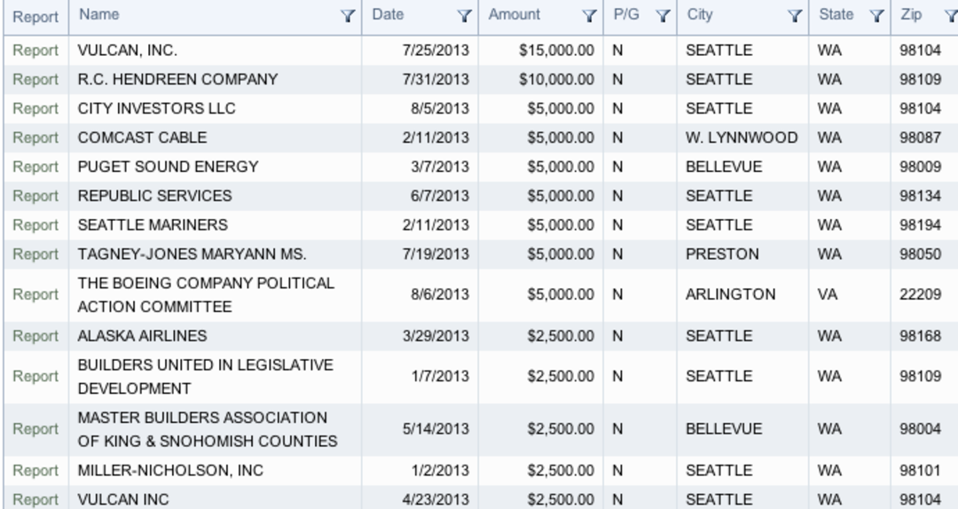Select the name cell VULCAN, INC.

(127, 51)
